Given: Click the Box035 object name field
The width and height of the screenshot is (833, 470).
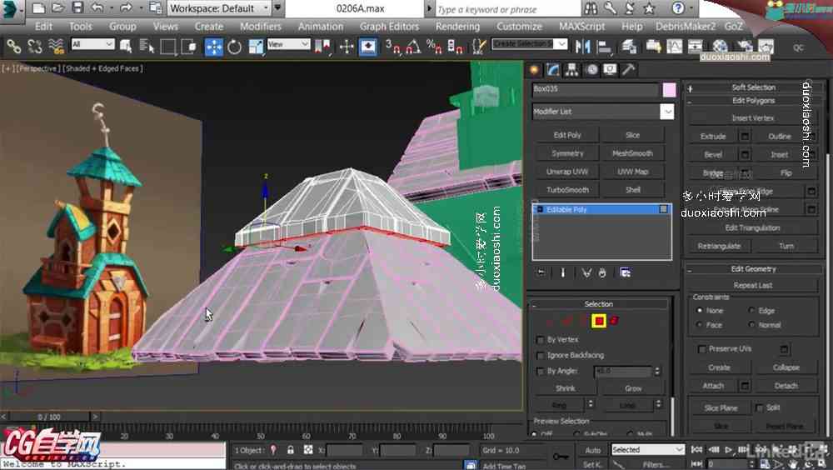Looking at the screenshot, I should click(596, 89).
